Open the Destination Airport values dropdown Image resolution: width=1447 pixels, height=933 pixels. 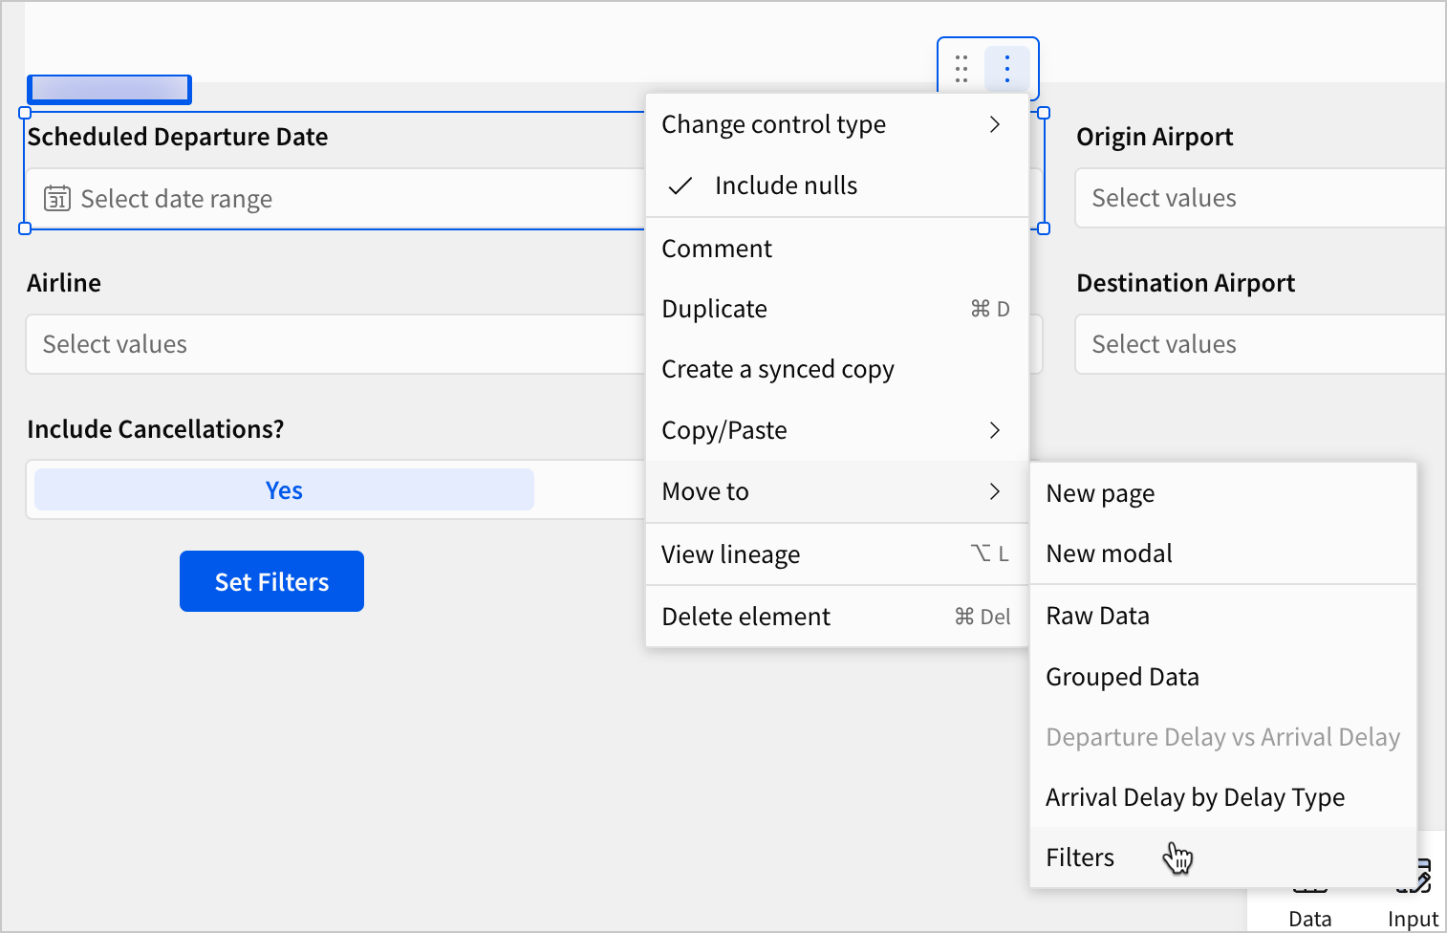[1260, 345]
